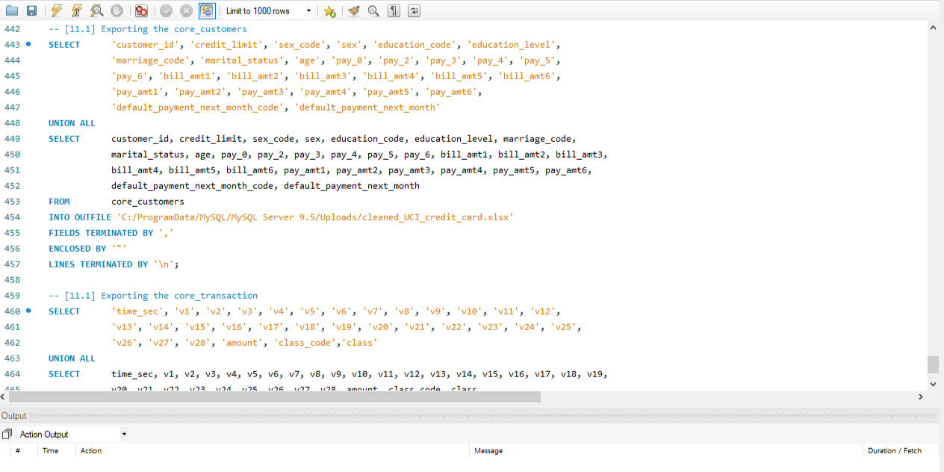
Task: Click 'default_payment_next_month_code' string on line 447
Action: coord(198,108)
